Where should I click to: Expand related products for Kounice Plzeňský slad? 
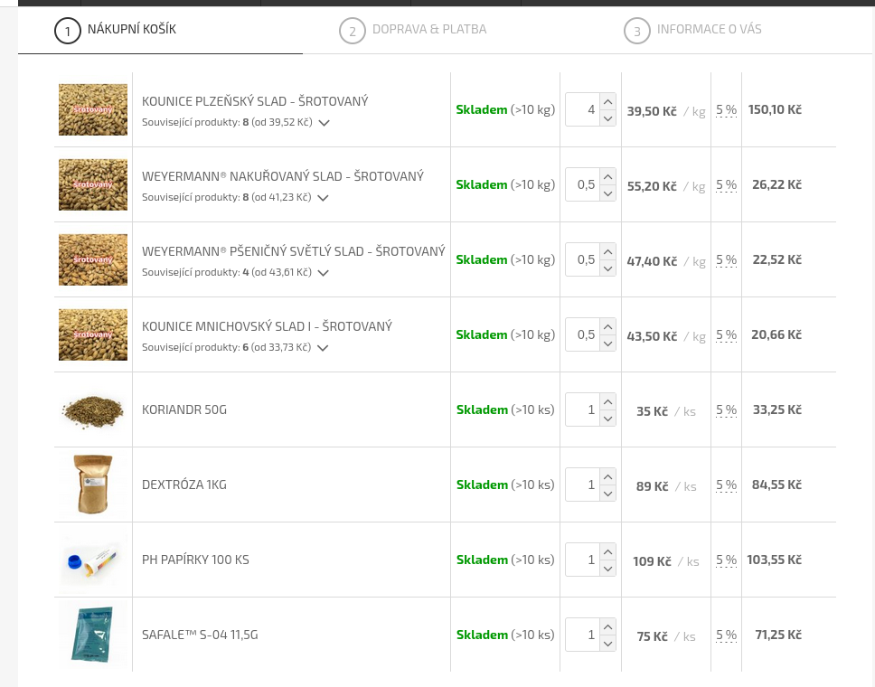click(x=324, y=123)
